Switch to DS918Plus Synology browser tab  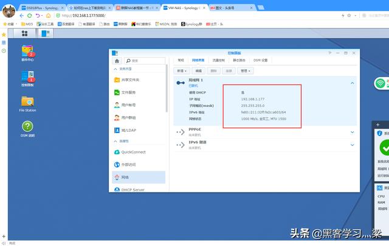tap(42, 8)
